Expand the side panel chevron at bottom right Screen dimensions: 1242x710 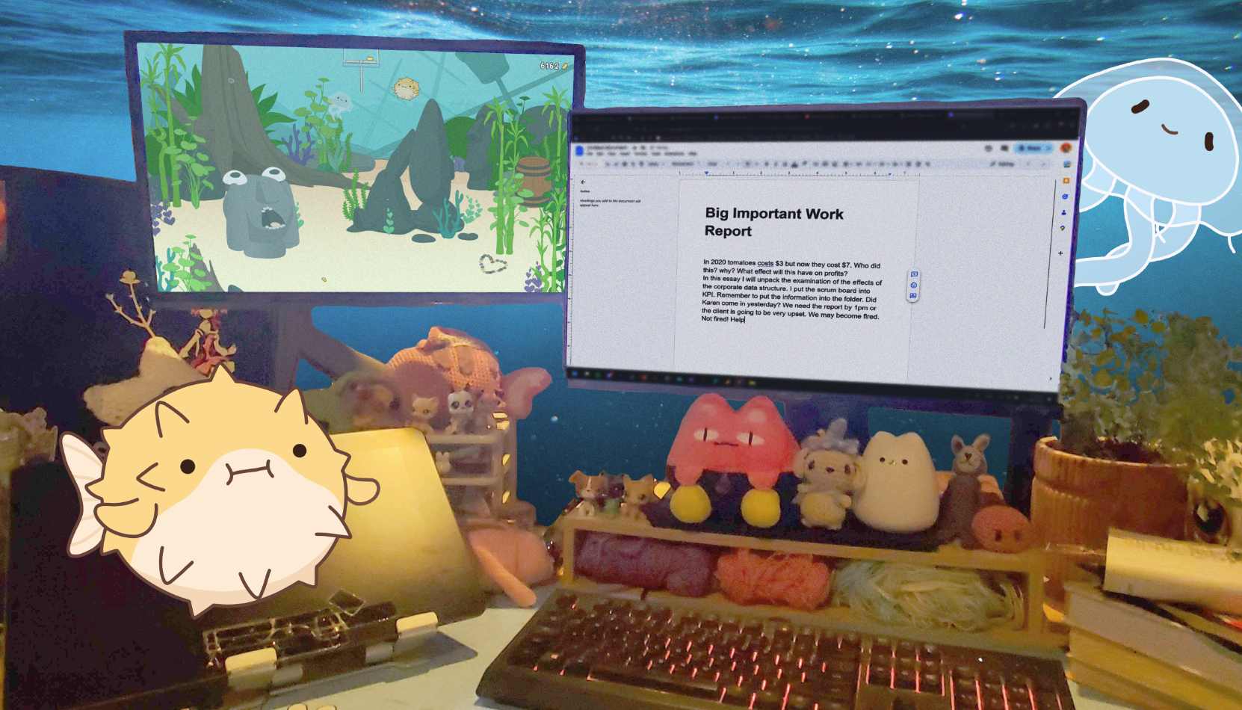[x=1051, y=379]
